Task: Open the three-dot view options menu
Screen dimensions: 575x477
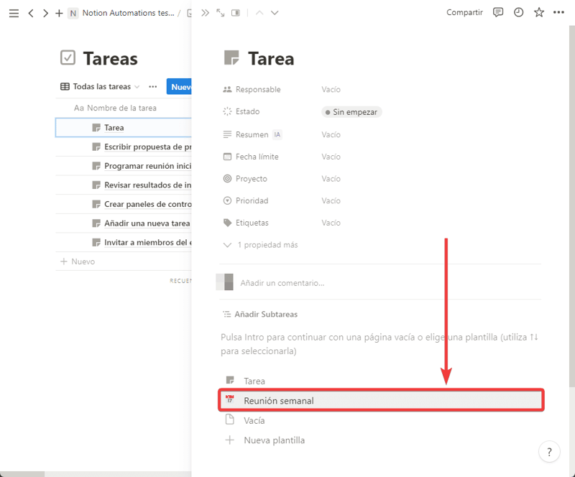Action: tap(153, 86)
